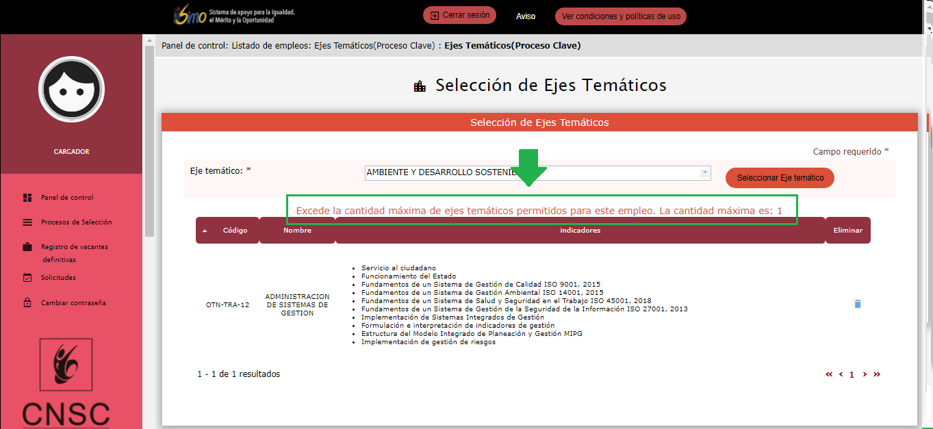Click the Solicitudes calendar icon

coord(27,278)
